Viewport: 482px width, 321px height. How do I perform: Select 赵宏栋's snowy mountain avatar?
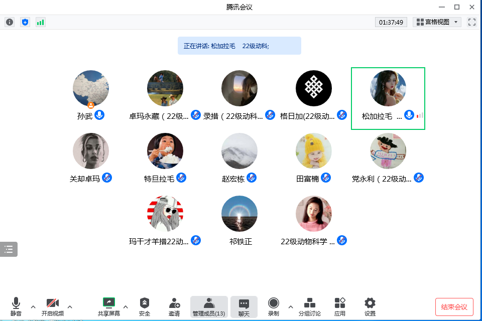coord(239,151)
